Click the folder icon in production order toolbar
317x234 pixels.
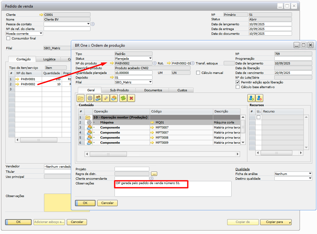coord(81,98)
